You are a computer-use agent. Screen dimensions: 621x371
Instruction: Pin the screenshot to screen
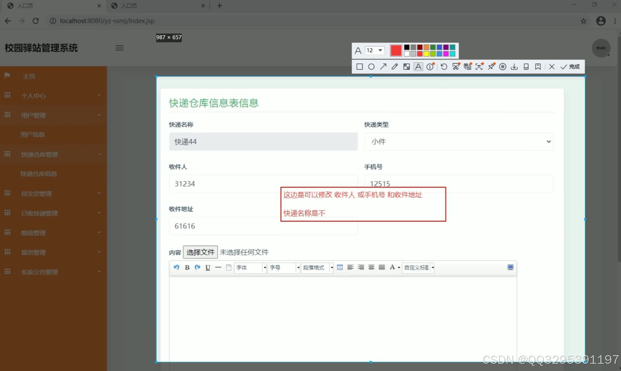pos(492,67)
